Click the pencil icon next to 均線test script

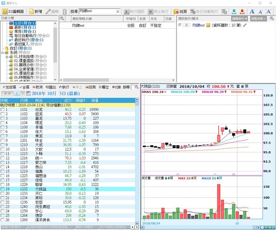pyautogui.click(x=245, y=25)
